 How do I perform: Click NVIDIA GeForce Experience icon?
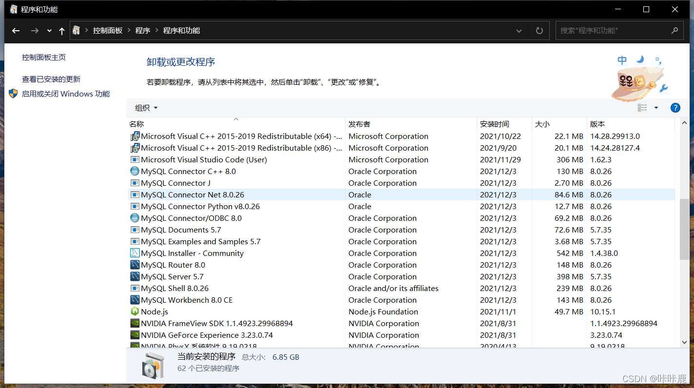point(135,335)
